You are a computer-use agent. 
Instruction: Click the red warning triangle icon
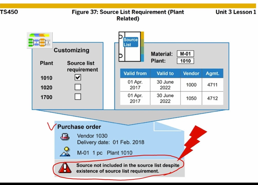click(65, 168)
